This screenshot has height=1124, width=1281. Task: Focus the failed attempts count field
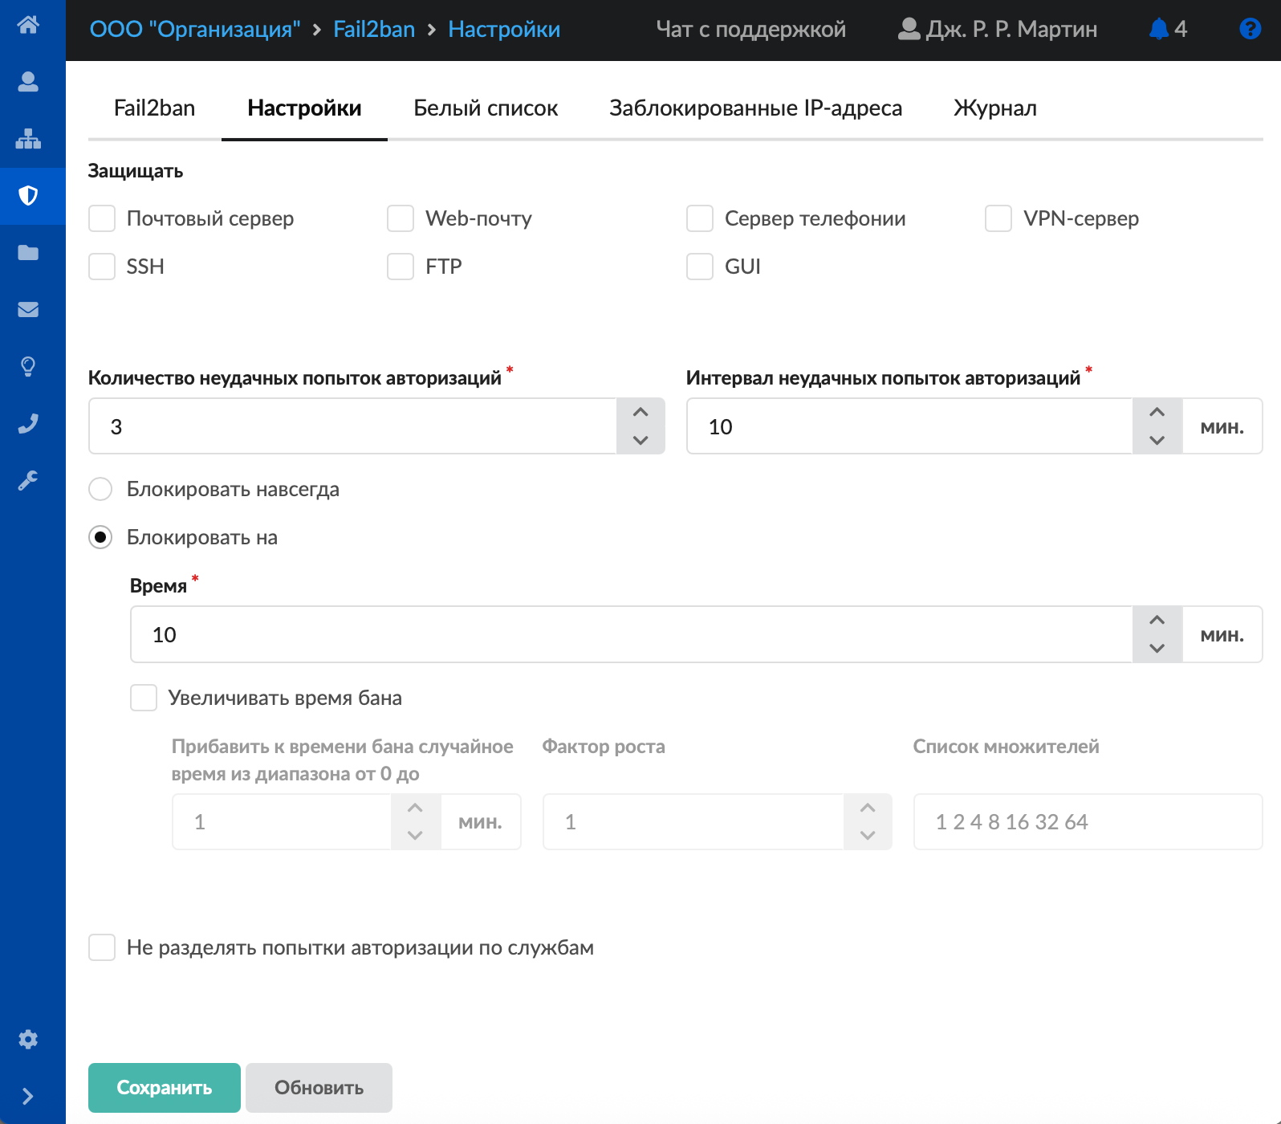[x=352, y=426]
